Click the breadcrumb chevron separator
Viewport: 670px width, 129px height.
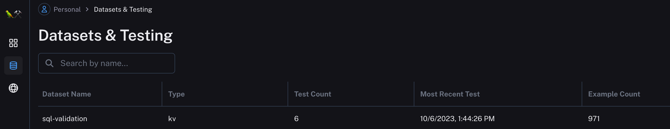(x=87, y=9)
